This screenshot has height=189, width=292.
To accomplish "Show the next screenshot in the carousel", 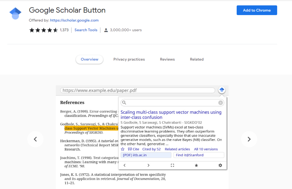I will [x=249, y=139].
